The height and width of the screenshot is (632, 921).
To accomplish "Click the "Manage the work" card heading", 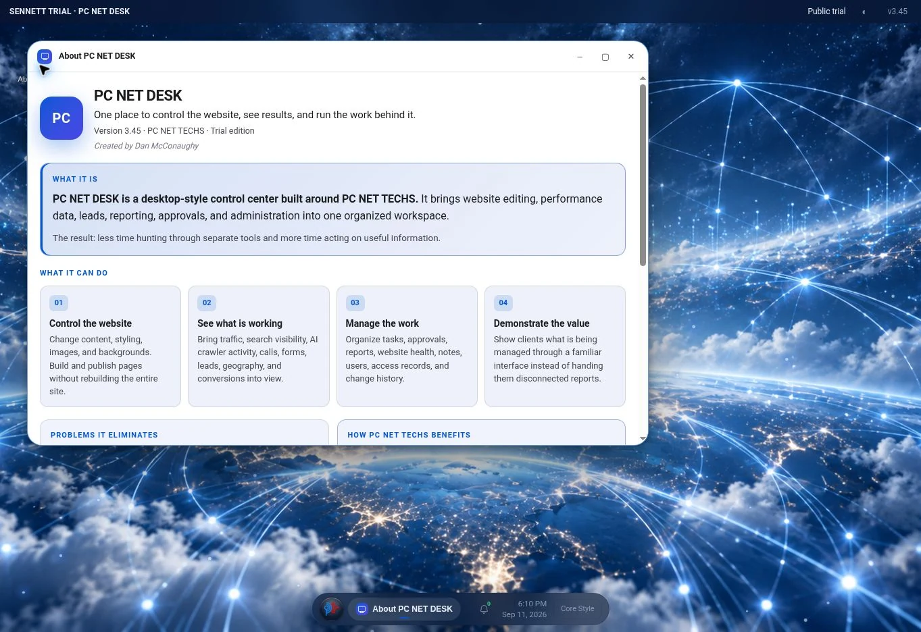I will [382, 323].
